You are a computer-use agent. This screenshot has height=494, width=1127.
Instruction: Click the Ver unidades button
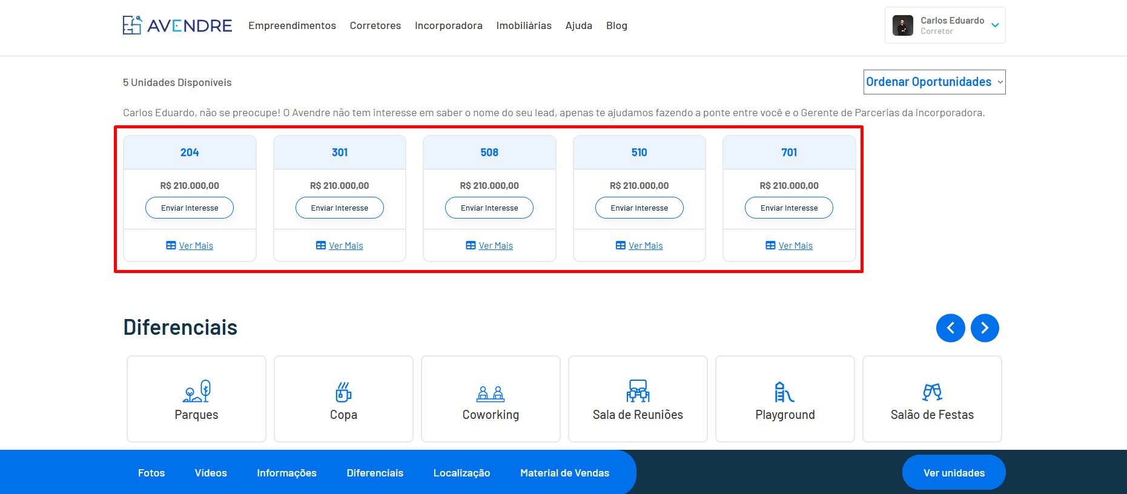click(x=954, y=472)
